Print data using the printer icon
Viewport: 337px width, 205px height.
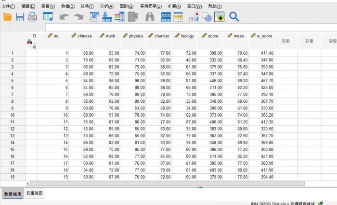point(32,17)
